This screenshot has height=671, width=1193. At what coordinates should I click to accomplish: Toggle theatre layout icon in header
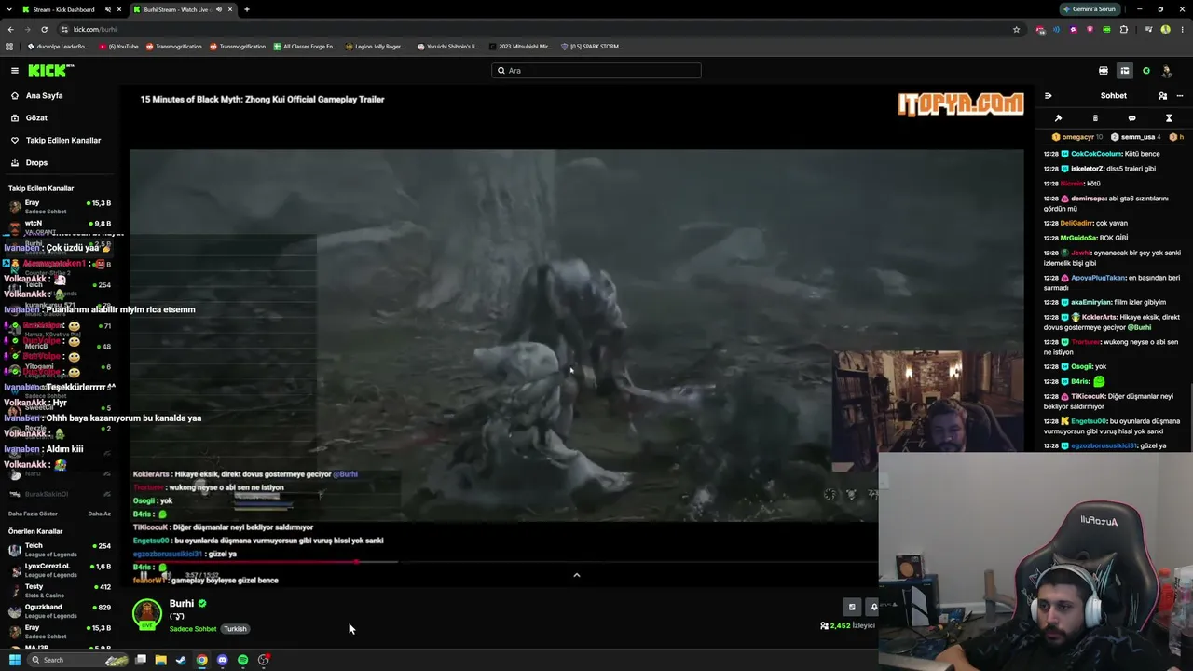[1125, 71]
